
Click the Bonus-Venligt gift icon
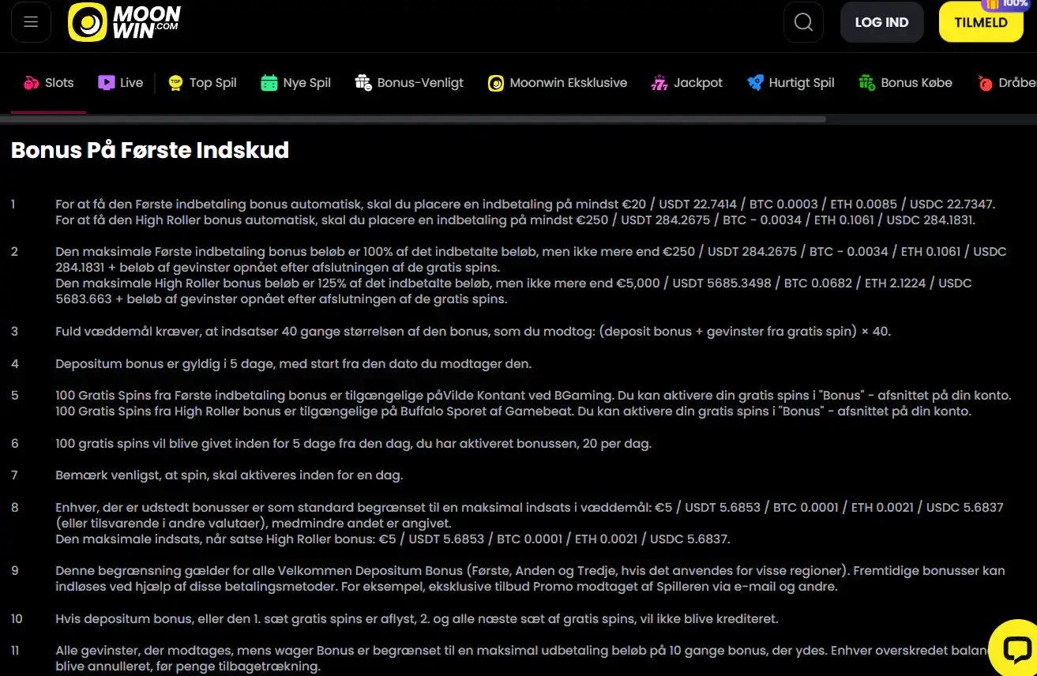pos(363,83)
